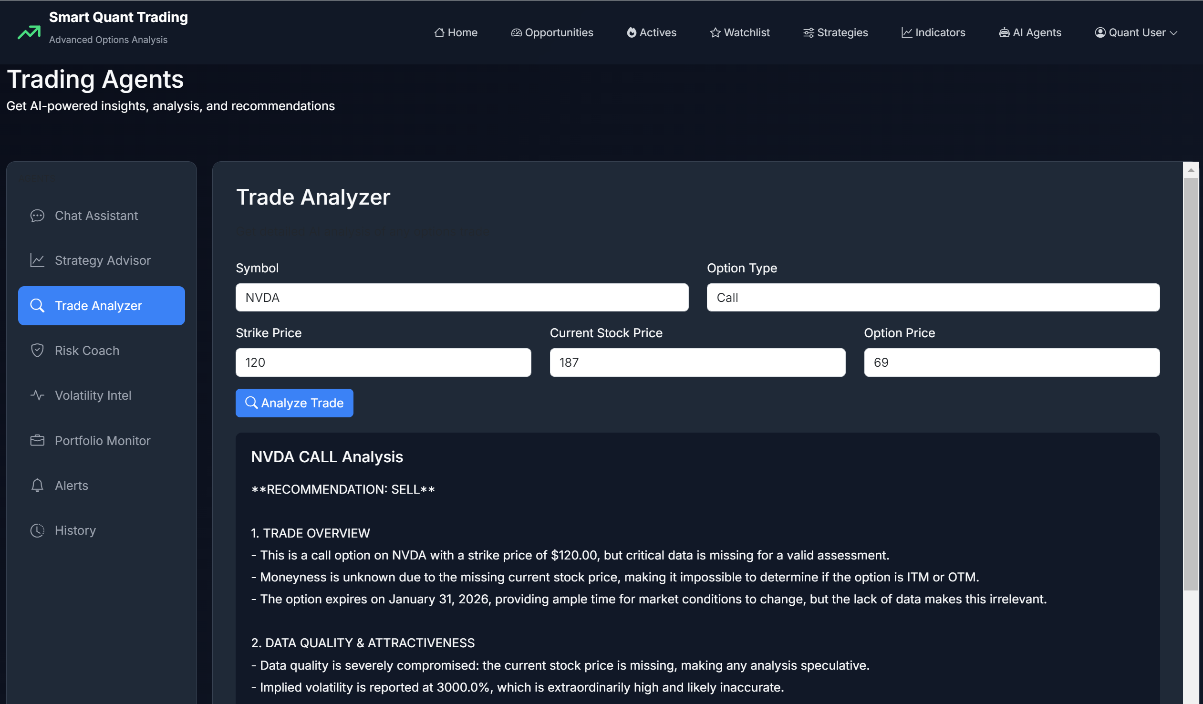Image resolution: width=1203 pixels, height=704 pixels.
Task: Click the flame icon next to Actives
Action: [x=631, y=32]
